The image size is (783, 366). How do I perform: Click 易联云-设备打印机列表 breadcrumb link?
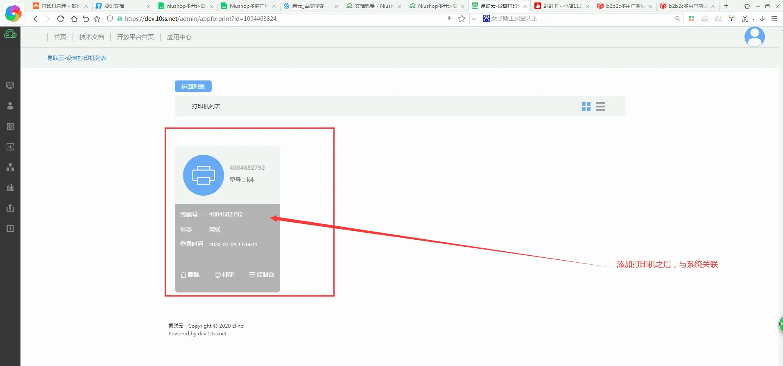point(77,58)
